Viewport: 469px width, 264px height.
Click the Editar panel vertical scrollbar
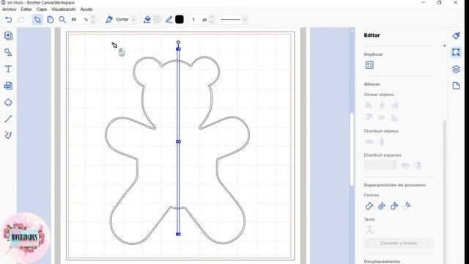pos(445,191)
